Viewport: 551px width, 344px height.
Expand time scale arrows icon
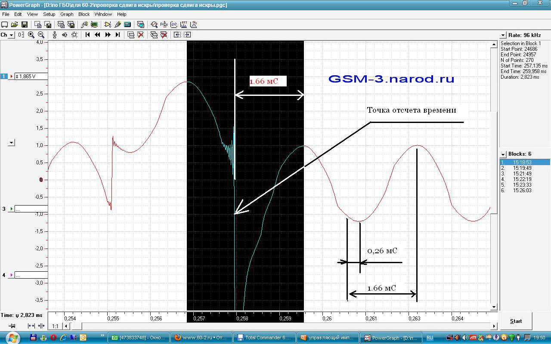(31, 326)
